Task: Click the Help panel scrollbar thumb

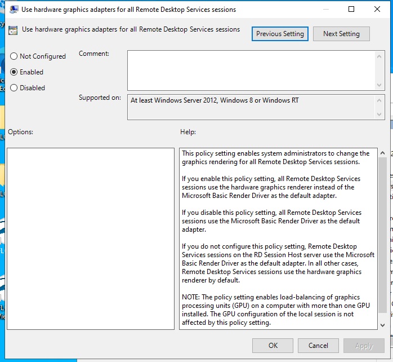Action: pos(382,235)
